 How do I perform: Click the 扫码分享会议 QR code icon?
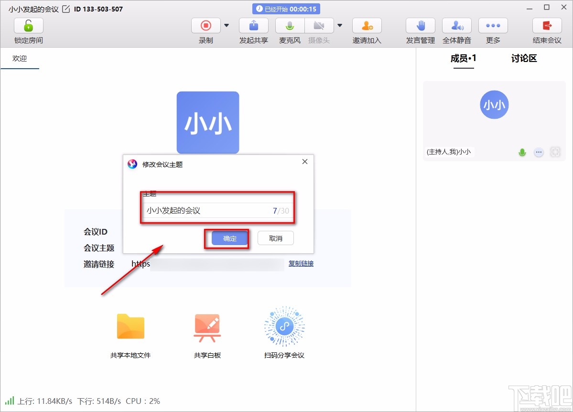click(284, 327)
